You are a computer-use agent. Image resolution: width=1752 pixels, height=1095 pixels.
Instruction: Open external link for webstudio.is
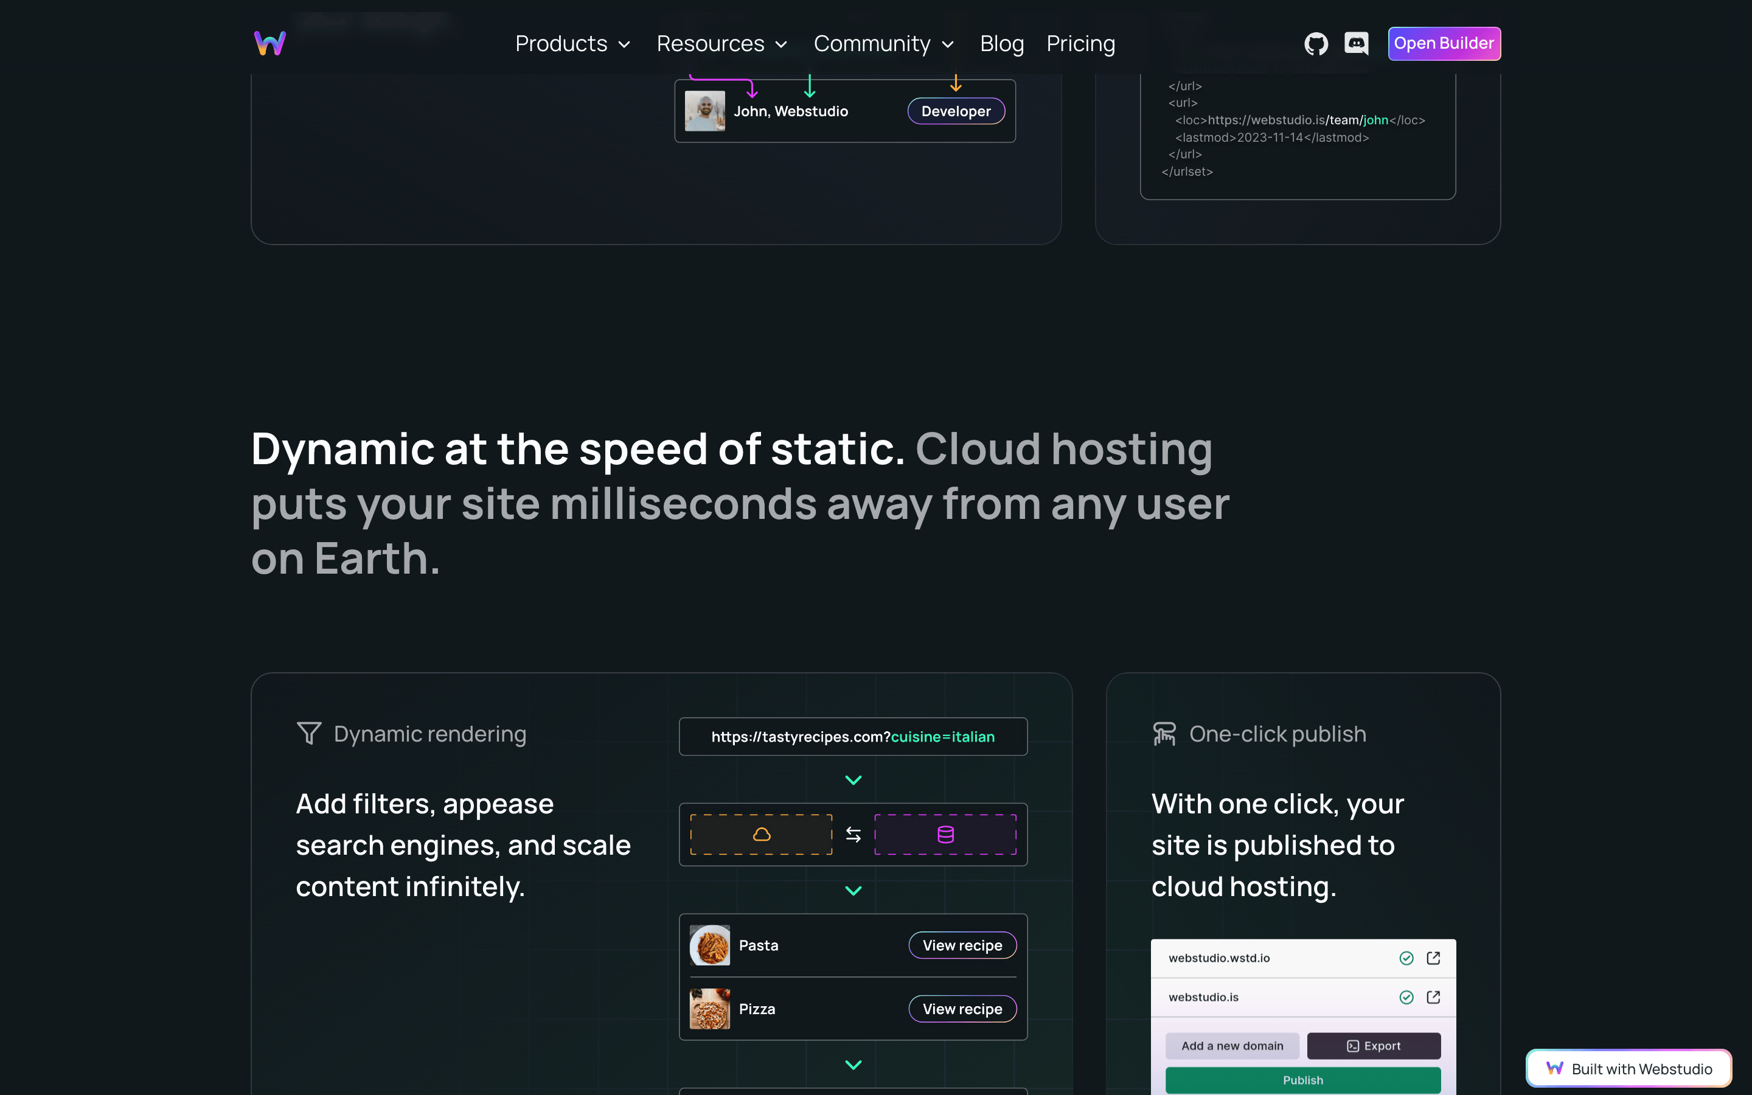[1433, 997]
